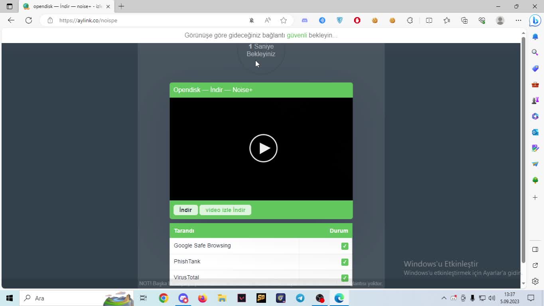Toggle the PhishTank status checkmark

345,262
